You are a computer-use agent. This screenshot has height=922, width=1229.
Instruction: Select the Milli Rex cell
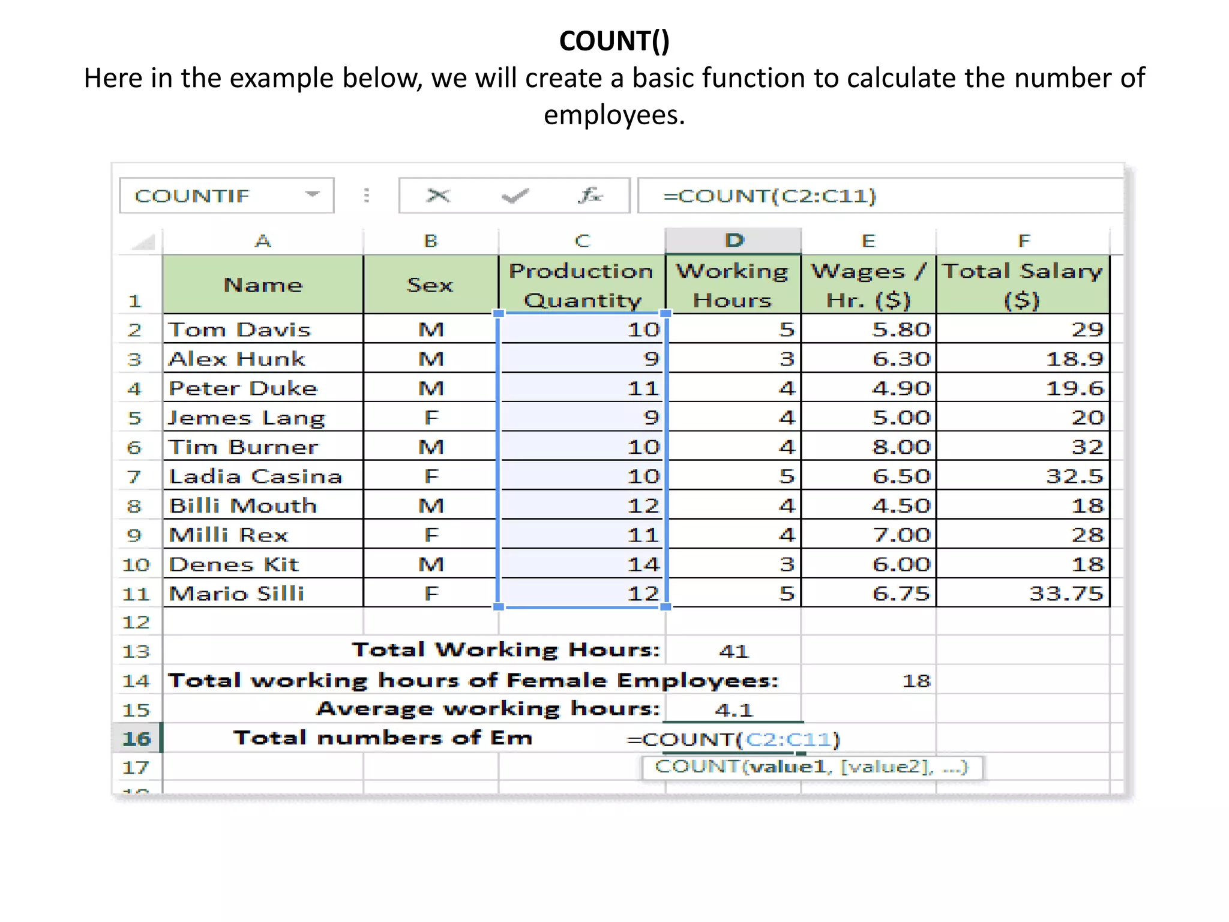pyautogui.click(x=263, y=534)
